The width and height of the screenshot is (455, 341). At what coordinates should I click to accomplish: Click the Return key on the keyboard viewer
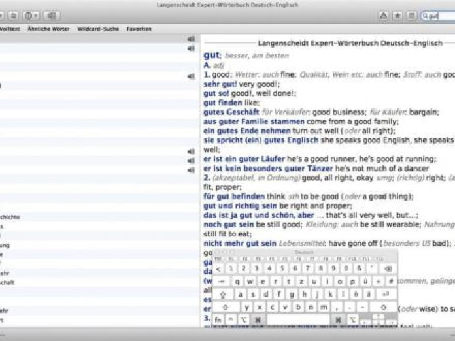[386, 295]
